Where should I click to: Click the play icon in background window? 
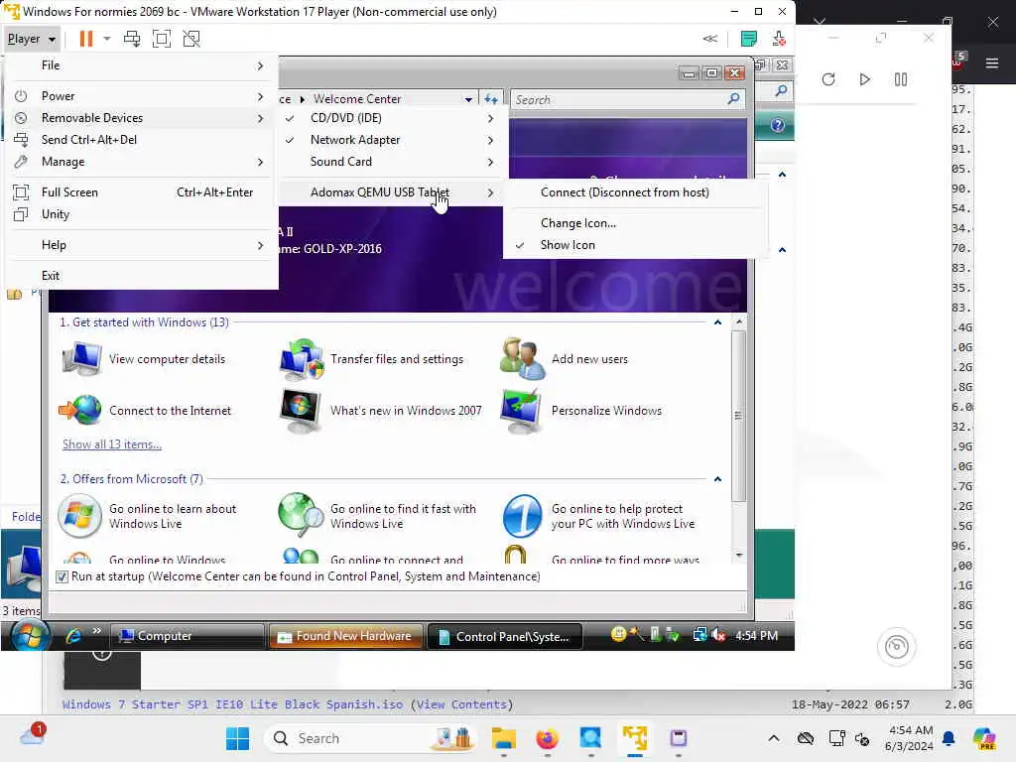(x=864, y=79)
